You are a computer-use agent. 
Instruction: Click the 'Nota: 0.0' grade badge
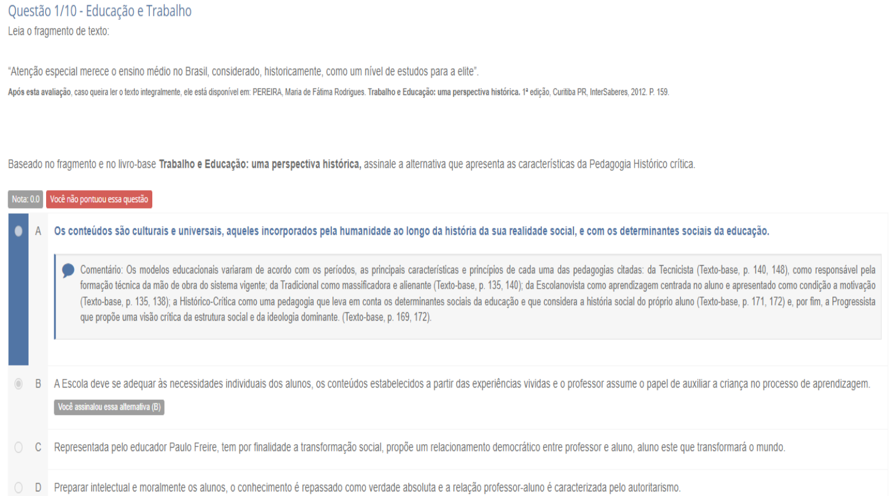26,199
